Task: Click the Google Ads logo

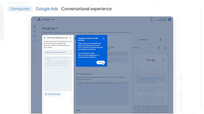Action: pos(46,19)
